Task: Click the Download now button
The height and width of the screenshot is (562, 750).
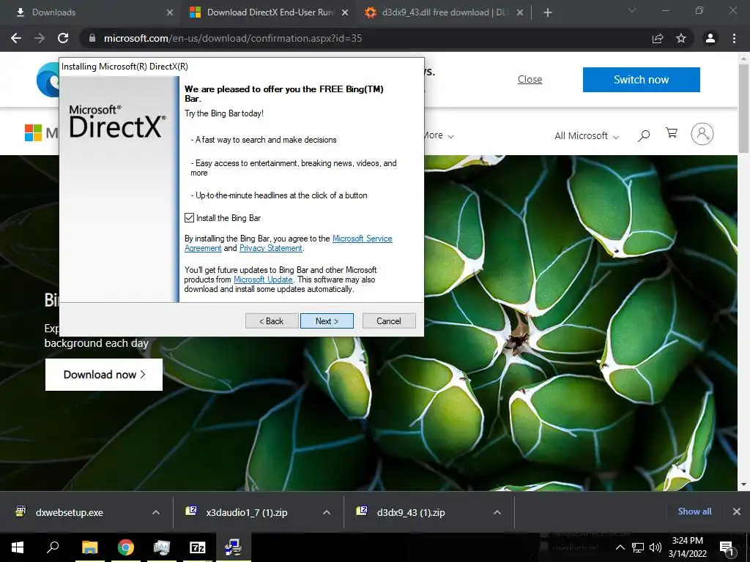Action: click(104, 375)
